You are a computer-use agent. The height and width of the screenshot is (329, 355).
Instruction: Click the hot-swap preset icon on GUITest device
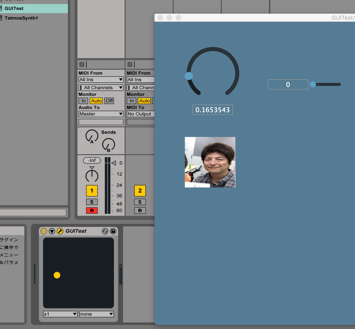pos(105,231)
